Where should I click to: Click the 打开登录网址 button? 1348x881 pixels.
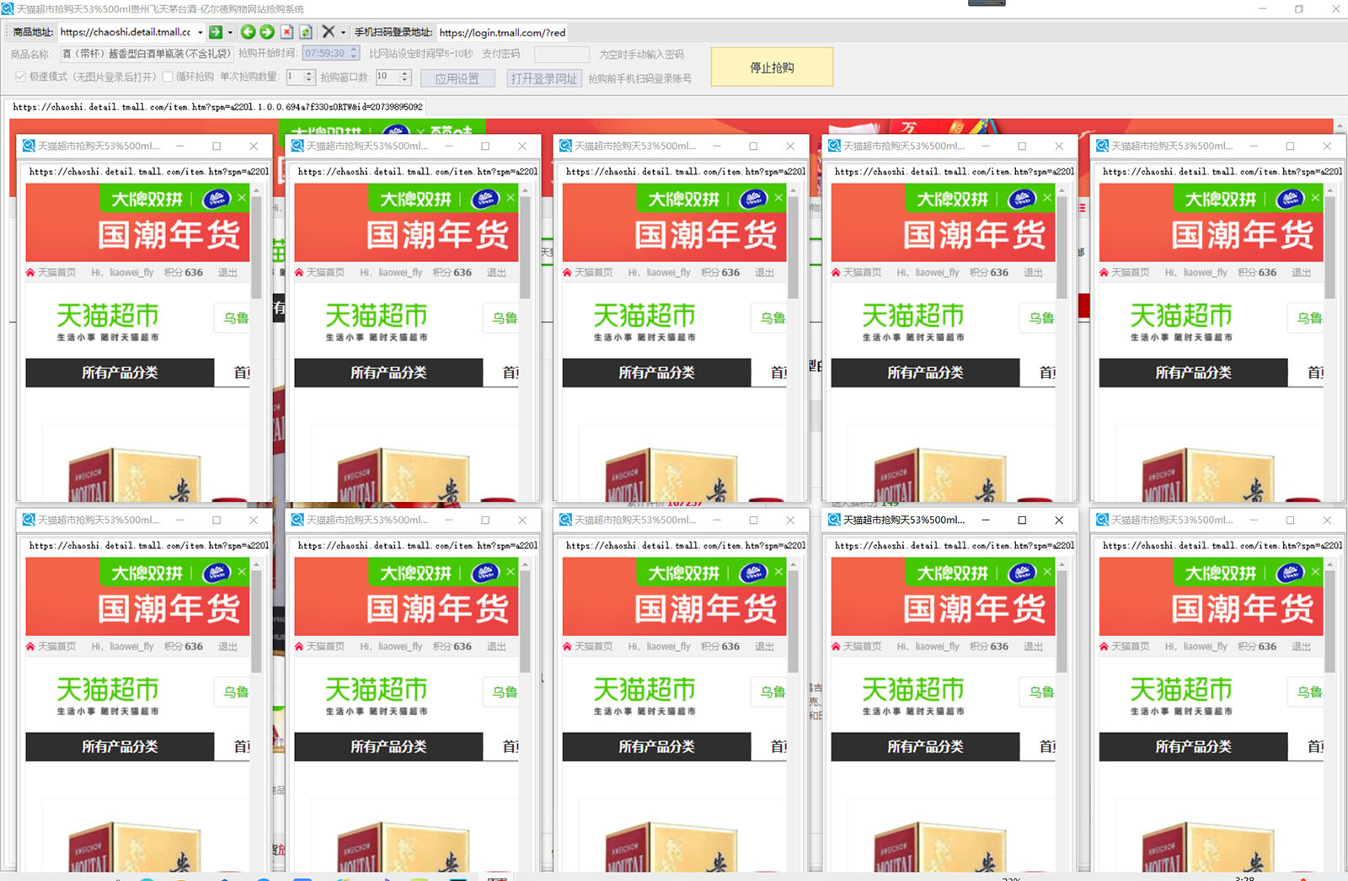click(544, 78)
